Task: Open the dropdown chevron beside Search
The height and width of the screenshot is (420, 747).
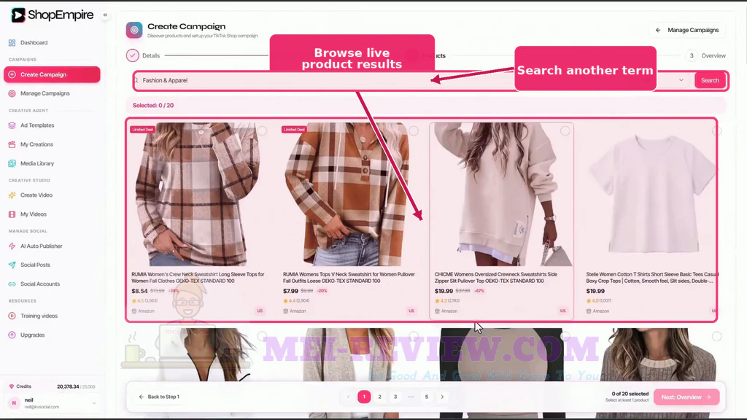Action: [x=681, y=80]
